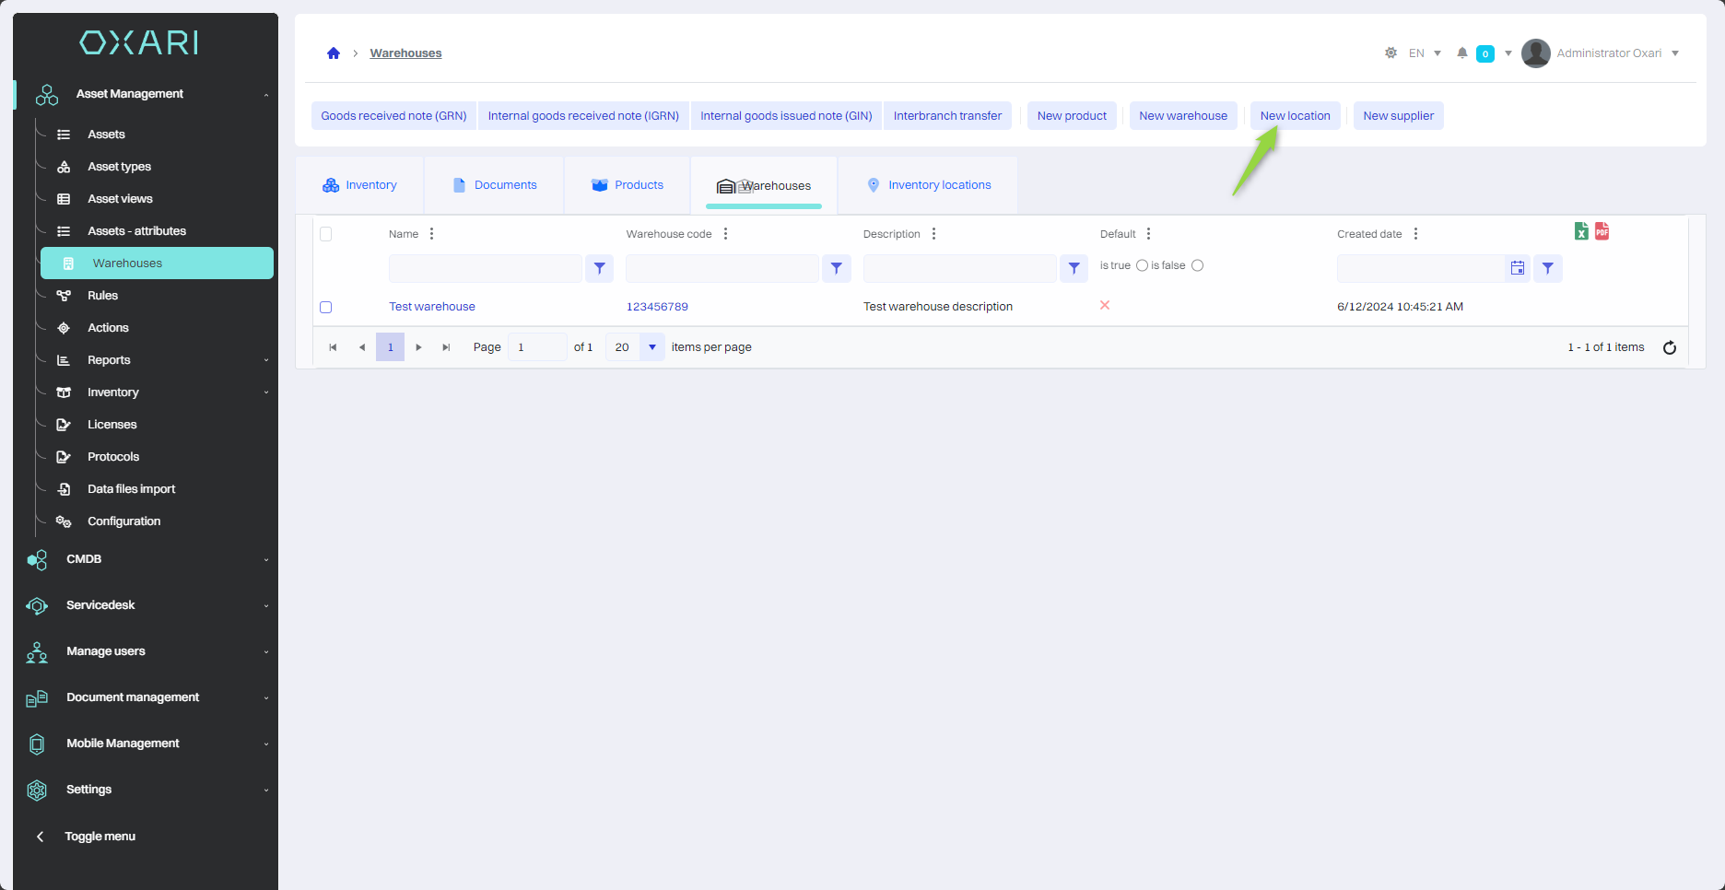Click the New location button

click(1295, 116)
